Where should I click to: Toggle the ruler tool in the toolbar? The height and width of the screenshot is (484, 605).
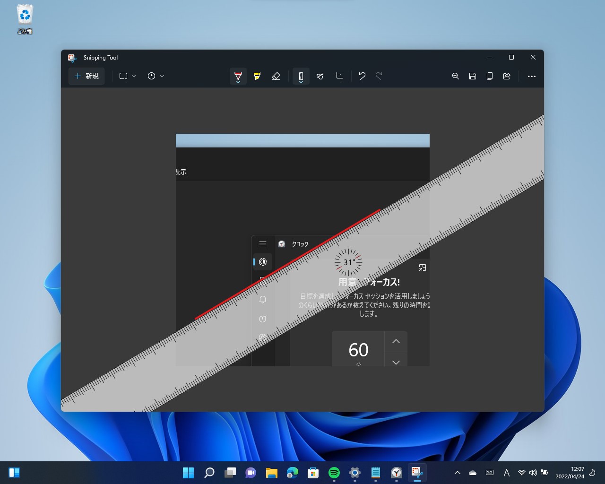point(301,76)
